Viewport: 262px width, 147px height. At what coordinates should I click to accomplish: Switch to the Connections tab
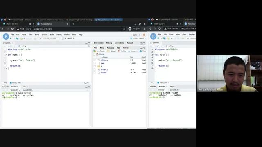[119, 43]
